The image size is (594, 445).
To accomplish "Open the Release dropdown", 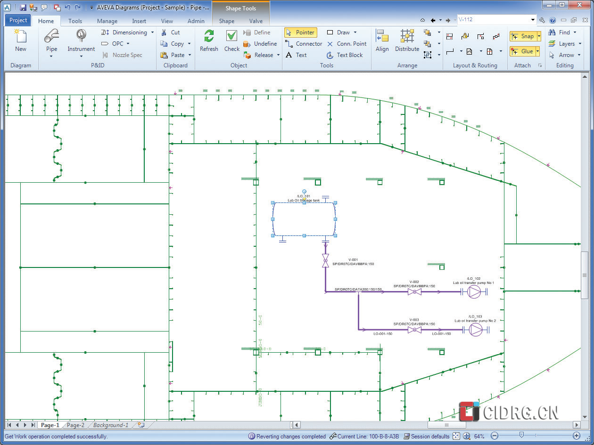I will [278, 55].
